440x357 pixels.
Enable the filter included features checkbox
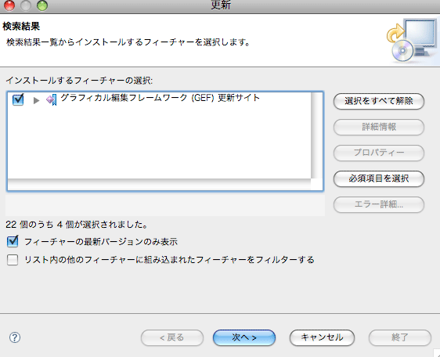(x=13, y=260)
